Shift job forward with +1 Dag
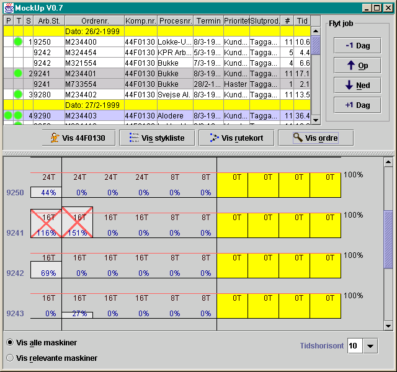The image size is (397, 372). [x=357, y=105]
